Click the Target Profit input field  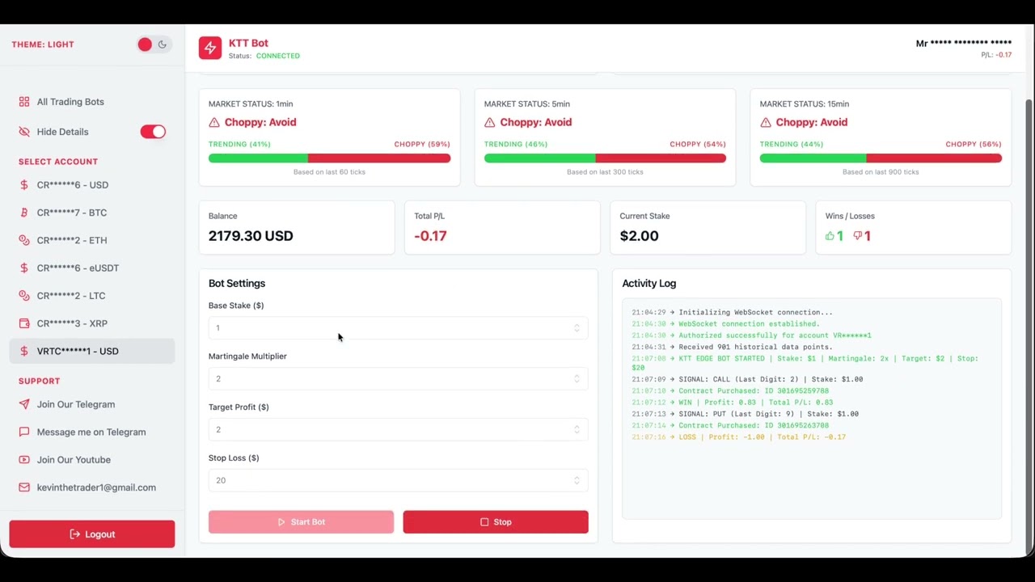[x=398, y=429]
